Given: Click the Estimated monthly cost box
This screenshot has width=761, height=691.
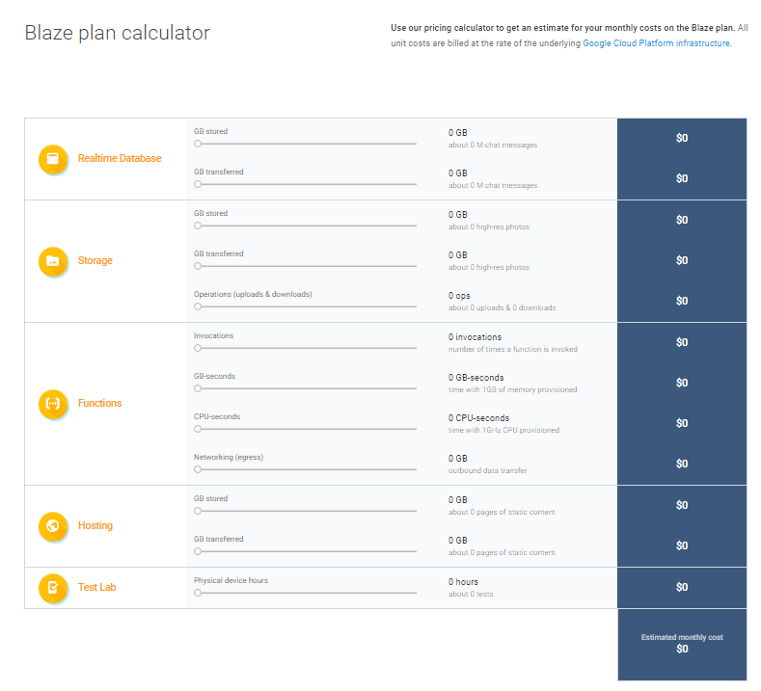Looking at the screenshot, I should pyautogui.click(x=682, y=645).
